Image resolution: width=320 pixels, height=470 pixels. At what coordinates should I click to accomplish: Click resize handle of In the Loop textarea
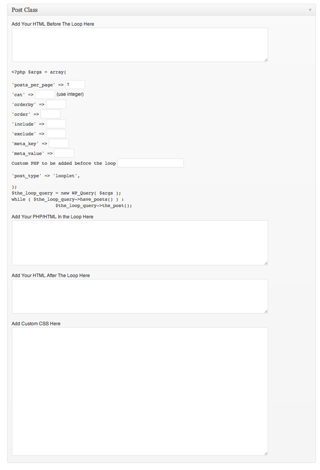pyautogui.click(x=266, y=263)
